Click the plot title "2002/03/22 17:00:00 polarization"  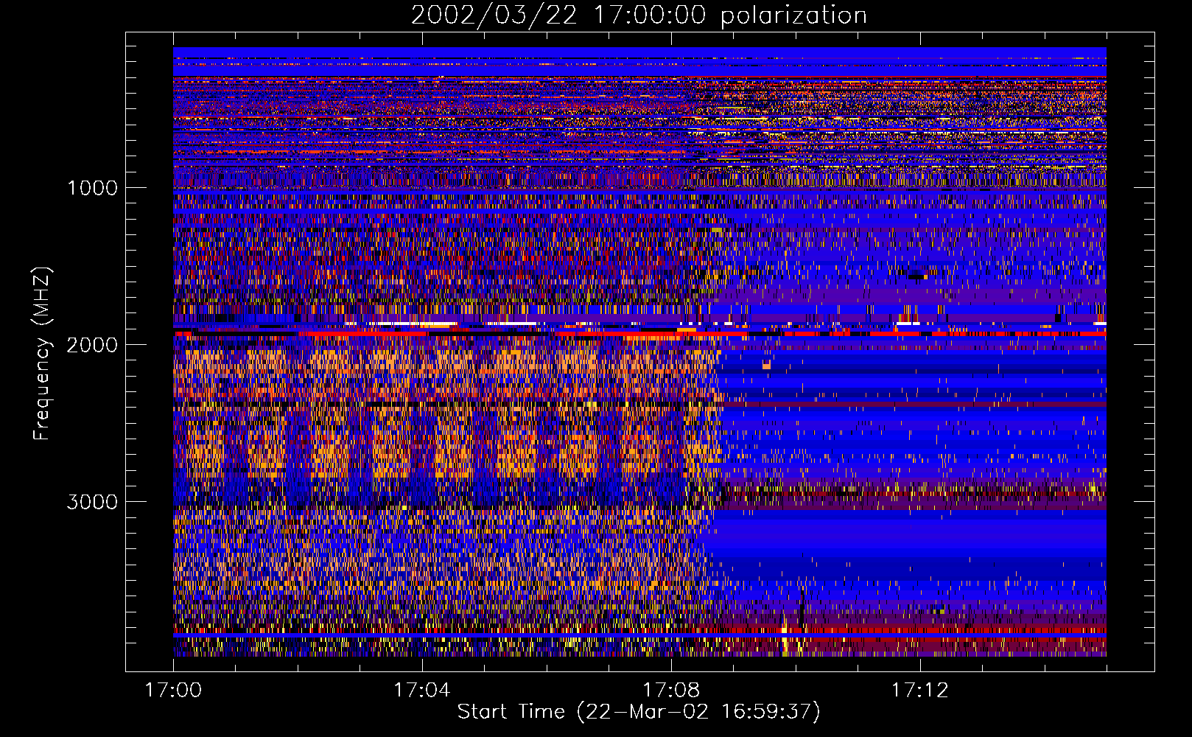639,15
